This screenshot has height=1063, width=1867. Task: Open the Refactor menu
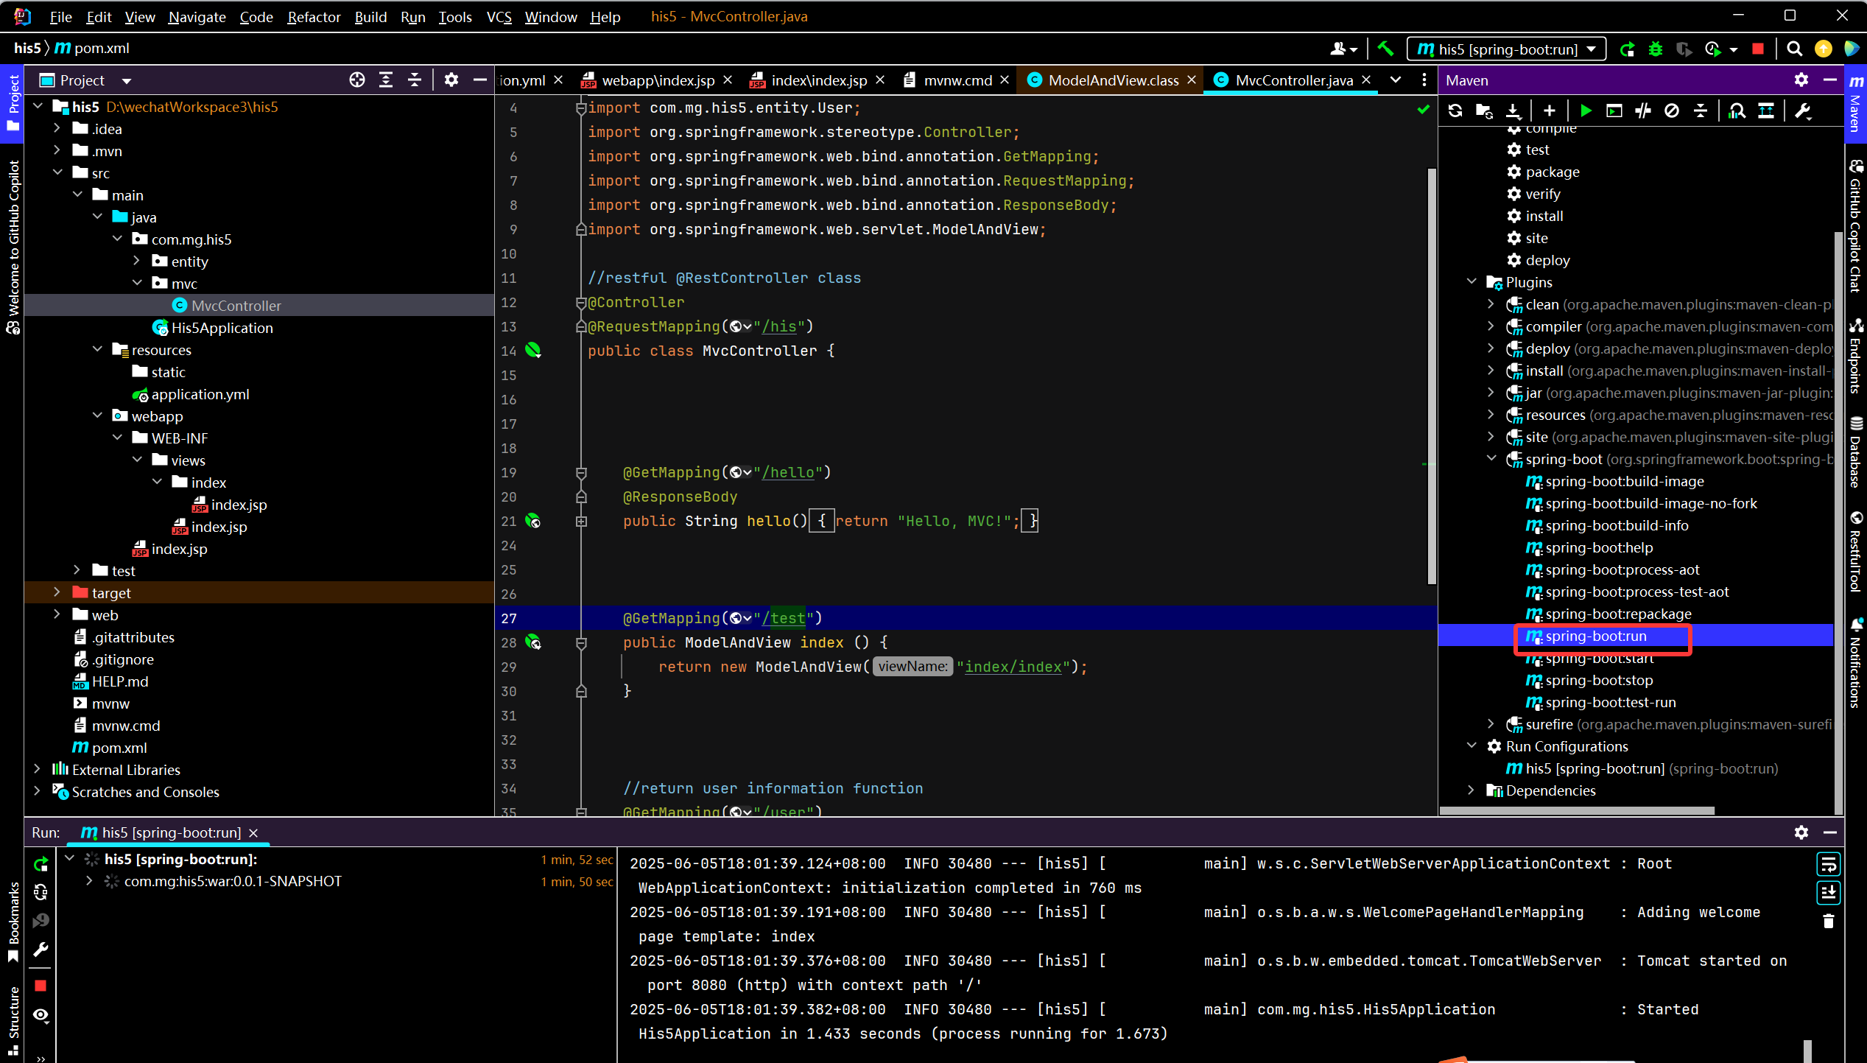(313, 16)
